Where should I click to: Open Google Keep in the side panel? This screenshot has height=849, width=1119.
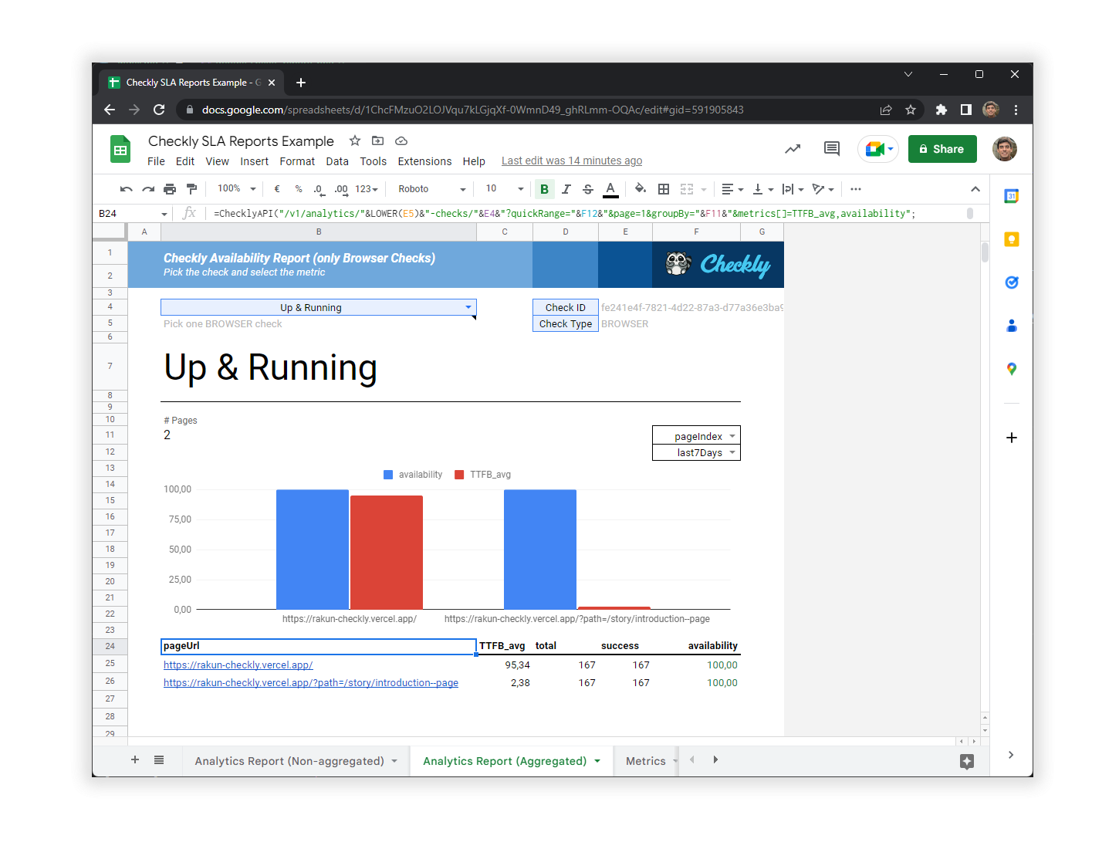(1011, 239)
